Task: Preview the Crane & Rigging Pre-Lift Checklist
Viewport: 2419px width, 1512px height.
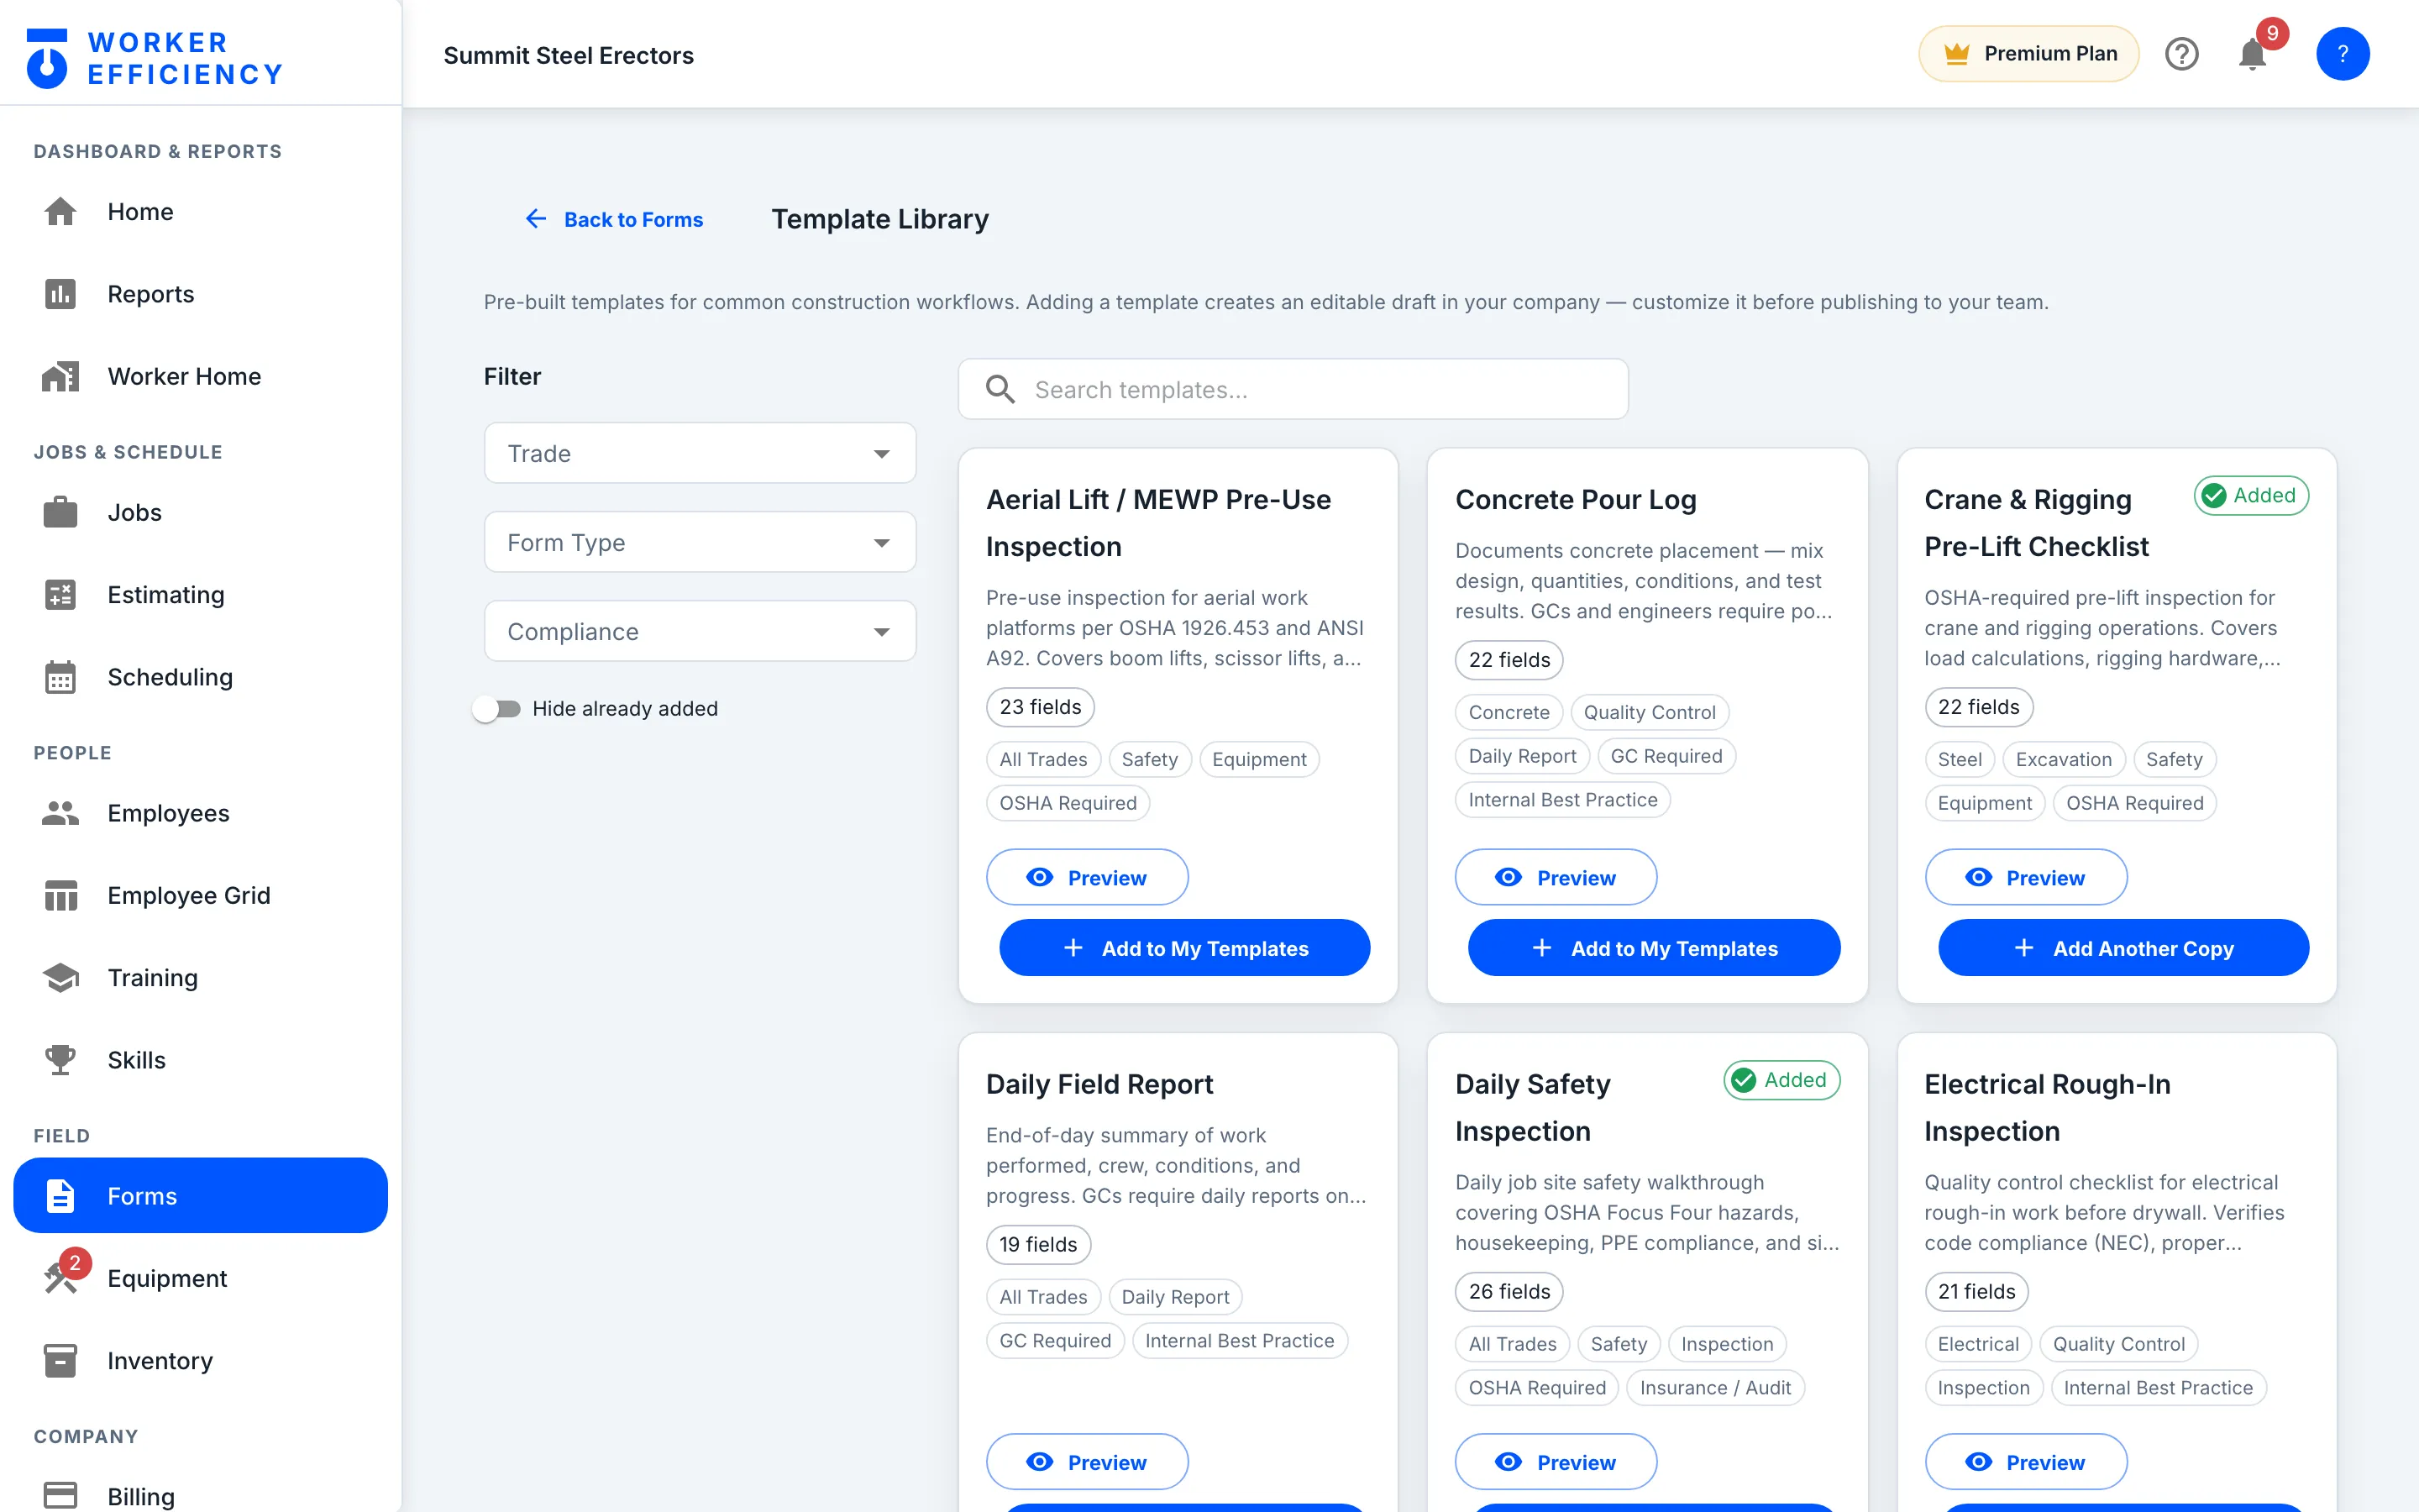Action: pyautogui.click(x=2025, y=877)
